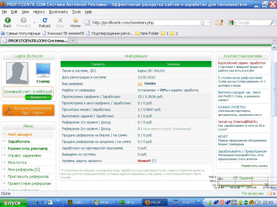Open the 'New Folder' bookmarks folder
Screen dimensions: 277x207
click(147, 33)
